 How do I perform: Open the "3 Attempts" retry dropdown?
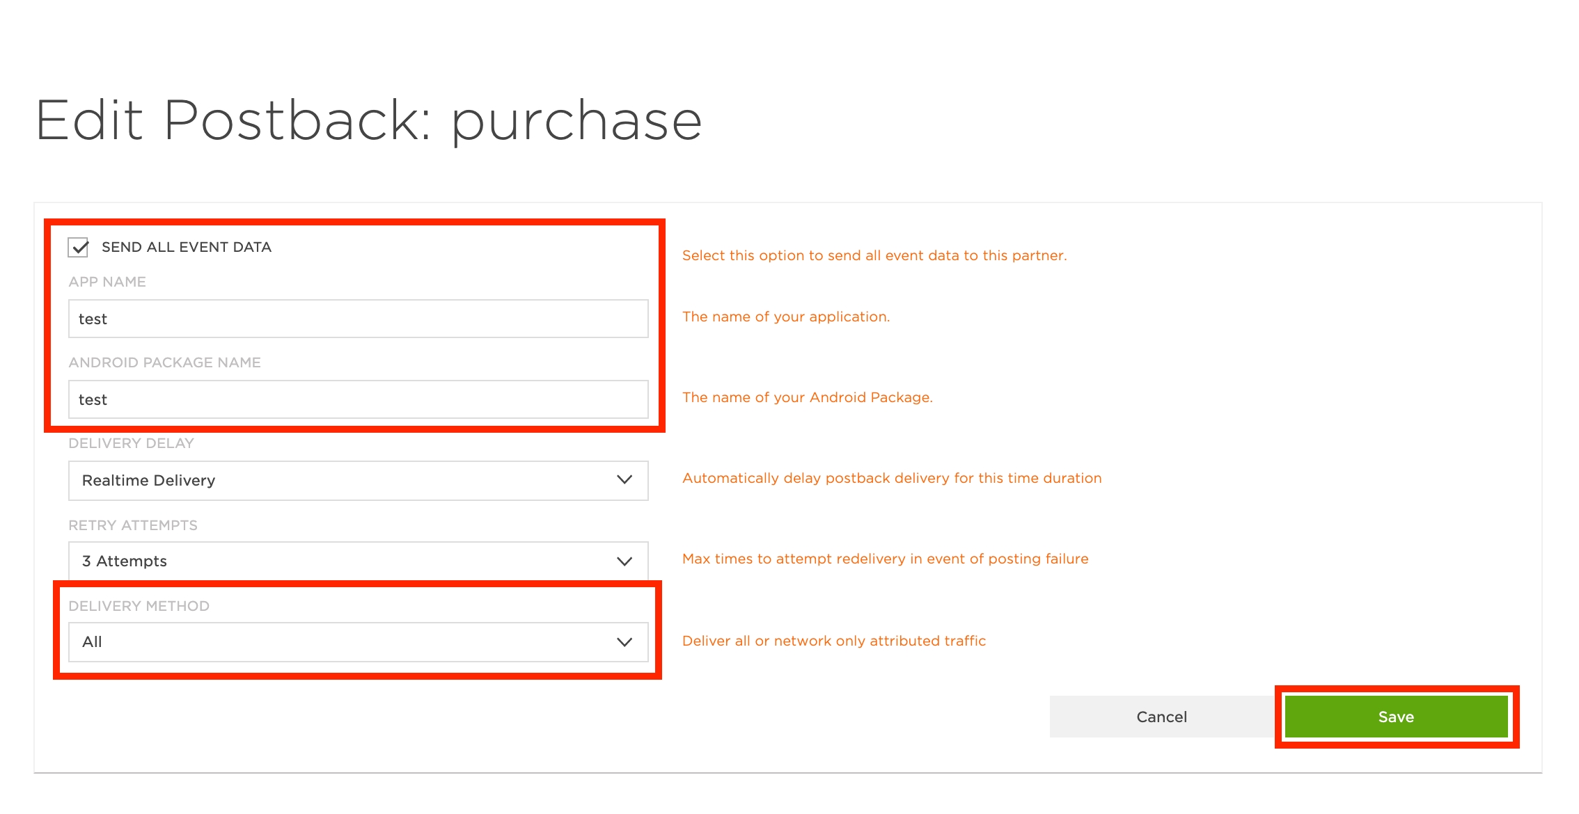(358, 561)
